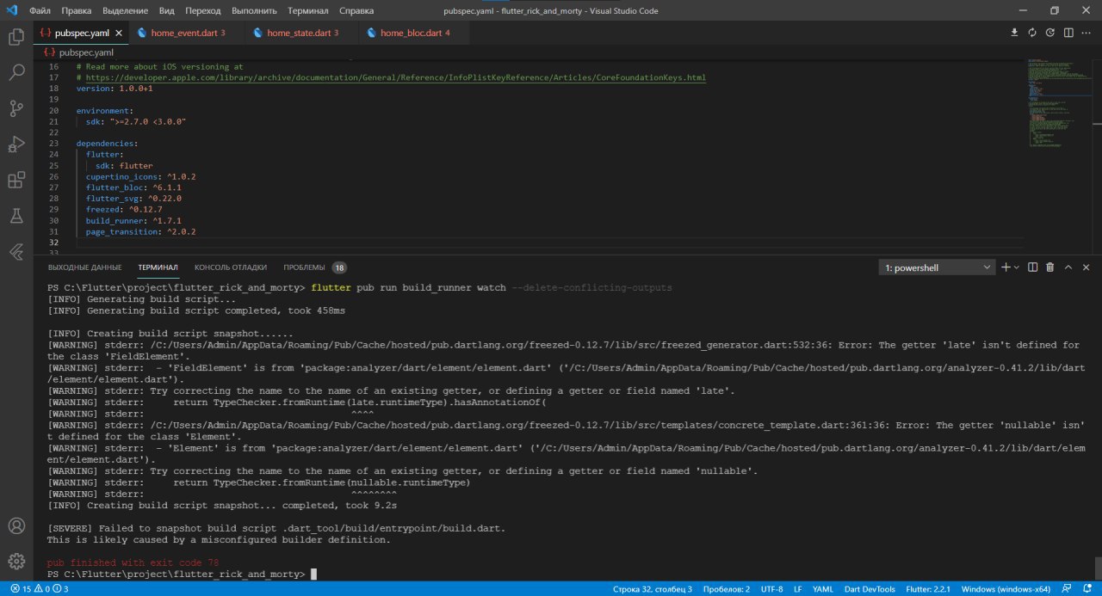The image size is (1102, 596).
Task: Change language mode via YAML status item
Action: (x=823, y=589)
